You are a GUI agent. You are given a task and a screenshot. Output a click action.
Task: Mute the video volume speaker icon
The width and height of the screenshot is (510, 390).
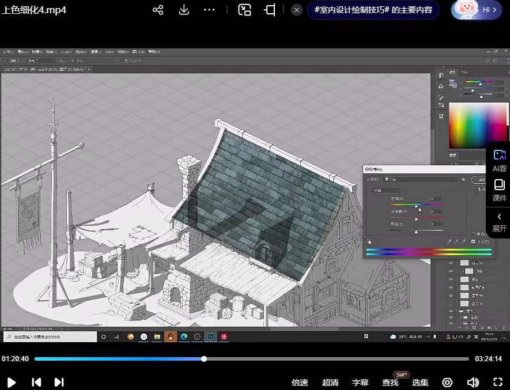473,382
